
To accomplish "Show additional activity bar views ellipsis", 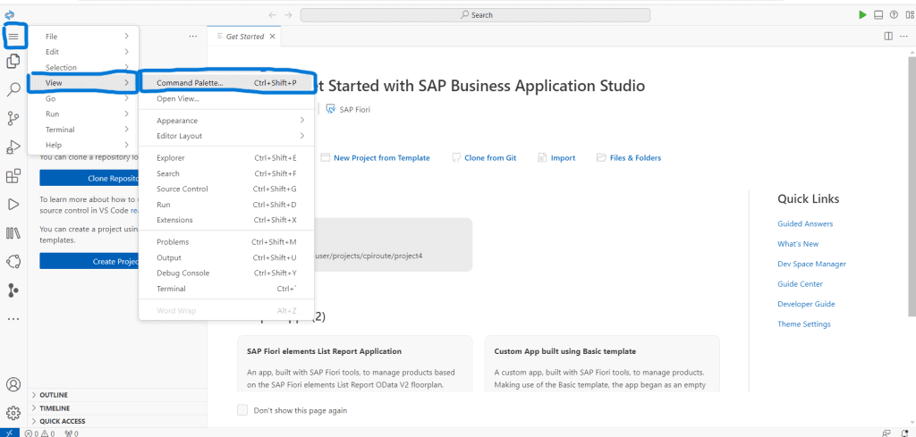I will tap(13, 319).
